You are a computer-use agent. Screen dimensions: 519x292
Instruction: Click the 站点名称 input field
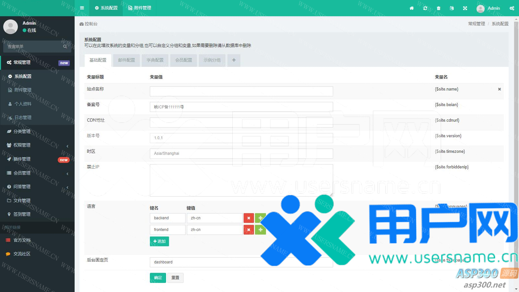pyautogui.click(x=241, y=91)
